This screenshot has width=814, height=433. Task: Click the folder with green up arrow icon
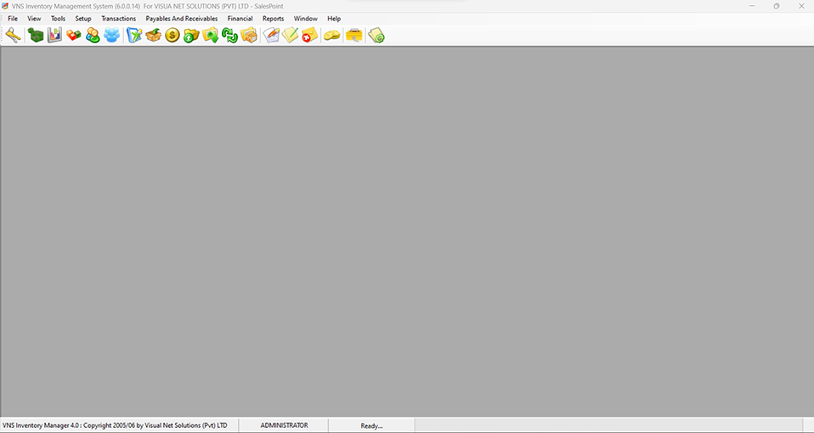tap(191, 36)
